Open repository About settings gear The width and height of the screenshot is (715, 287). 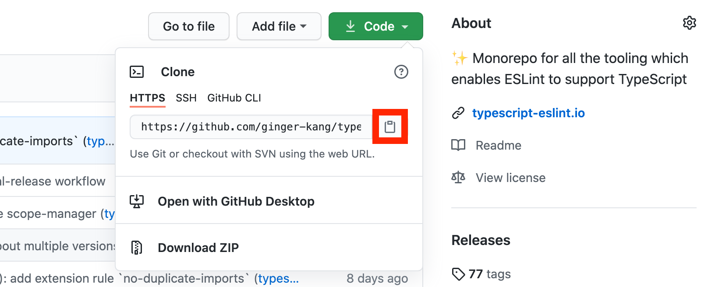[x=690, y=23]
